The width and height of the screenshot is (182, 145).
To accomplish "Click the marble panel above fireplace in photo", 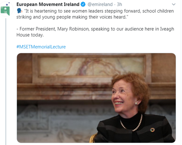I will coord(92,66).
